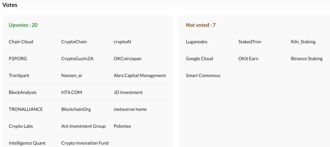Open Kiln_Staking voter entry

point(303,42)
